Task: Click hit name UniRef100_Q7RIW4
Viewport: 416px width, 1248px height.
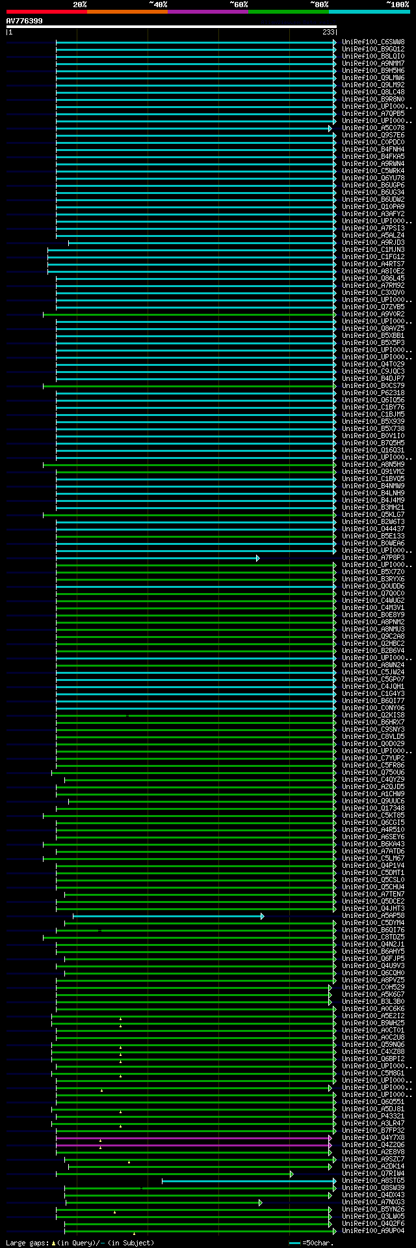Action: [x=373, y=1174]
